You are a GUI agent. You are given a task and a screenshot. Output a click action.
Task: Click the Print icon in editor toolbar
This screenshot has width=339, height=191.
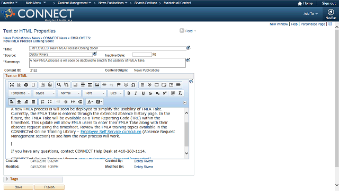[26, 85]
